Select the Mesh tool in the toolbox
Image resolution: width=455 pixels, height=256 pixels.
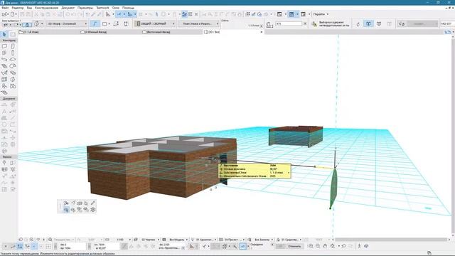click(x=4, y=93)
